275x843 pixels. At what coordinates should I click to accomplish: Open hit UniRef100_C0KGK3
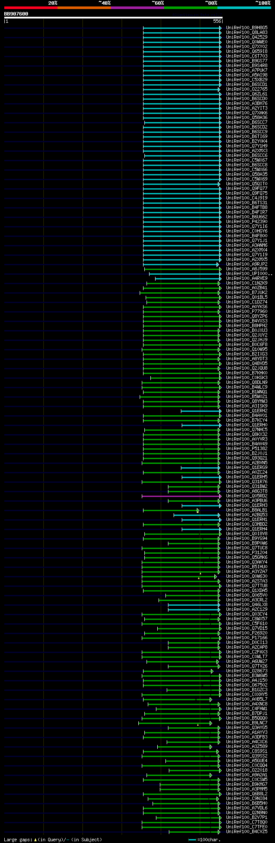247,377
